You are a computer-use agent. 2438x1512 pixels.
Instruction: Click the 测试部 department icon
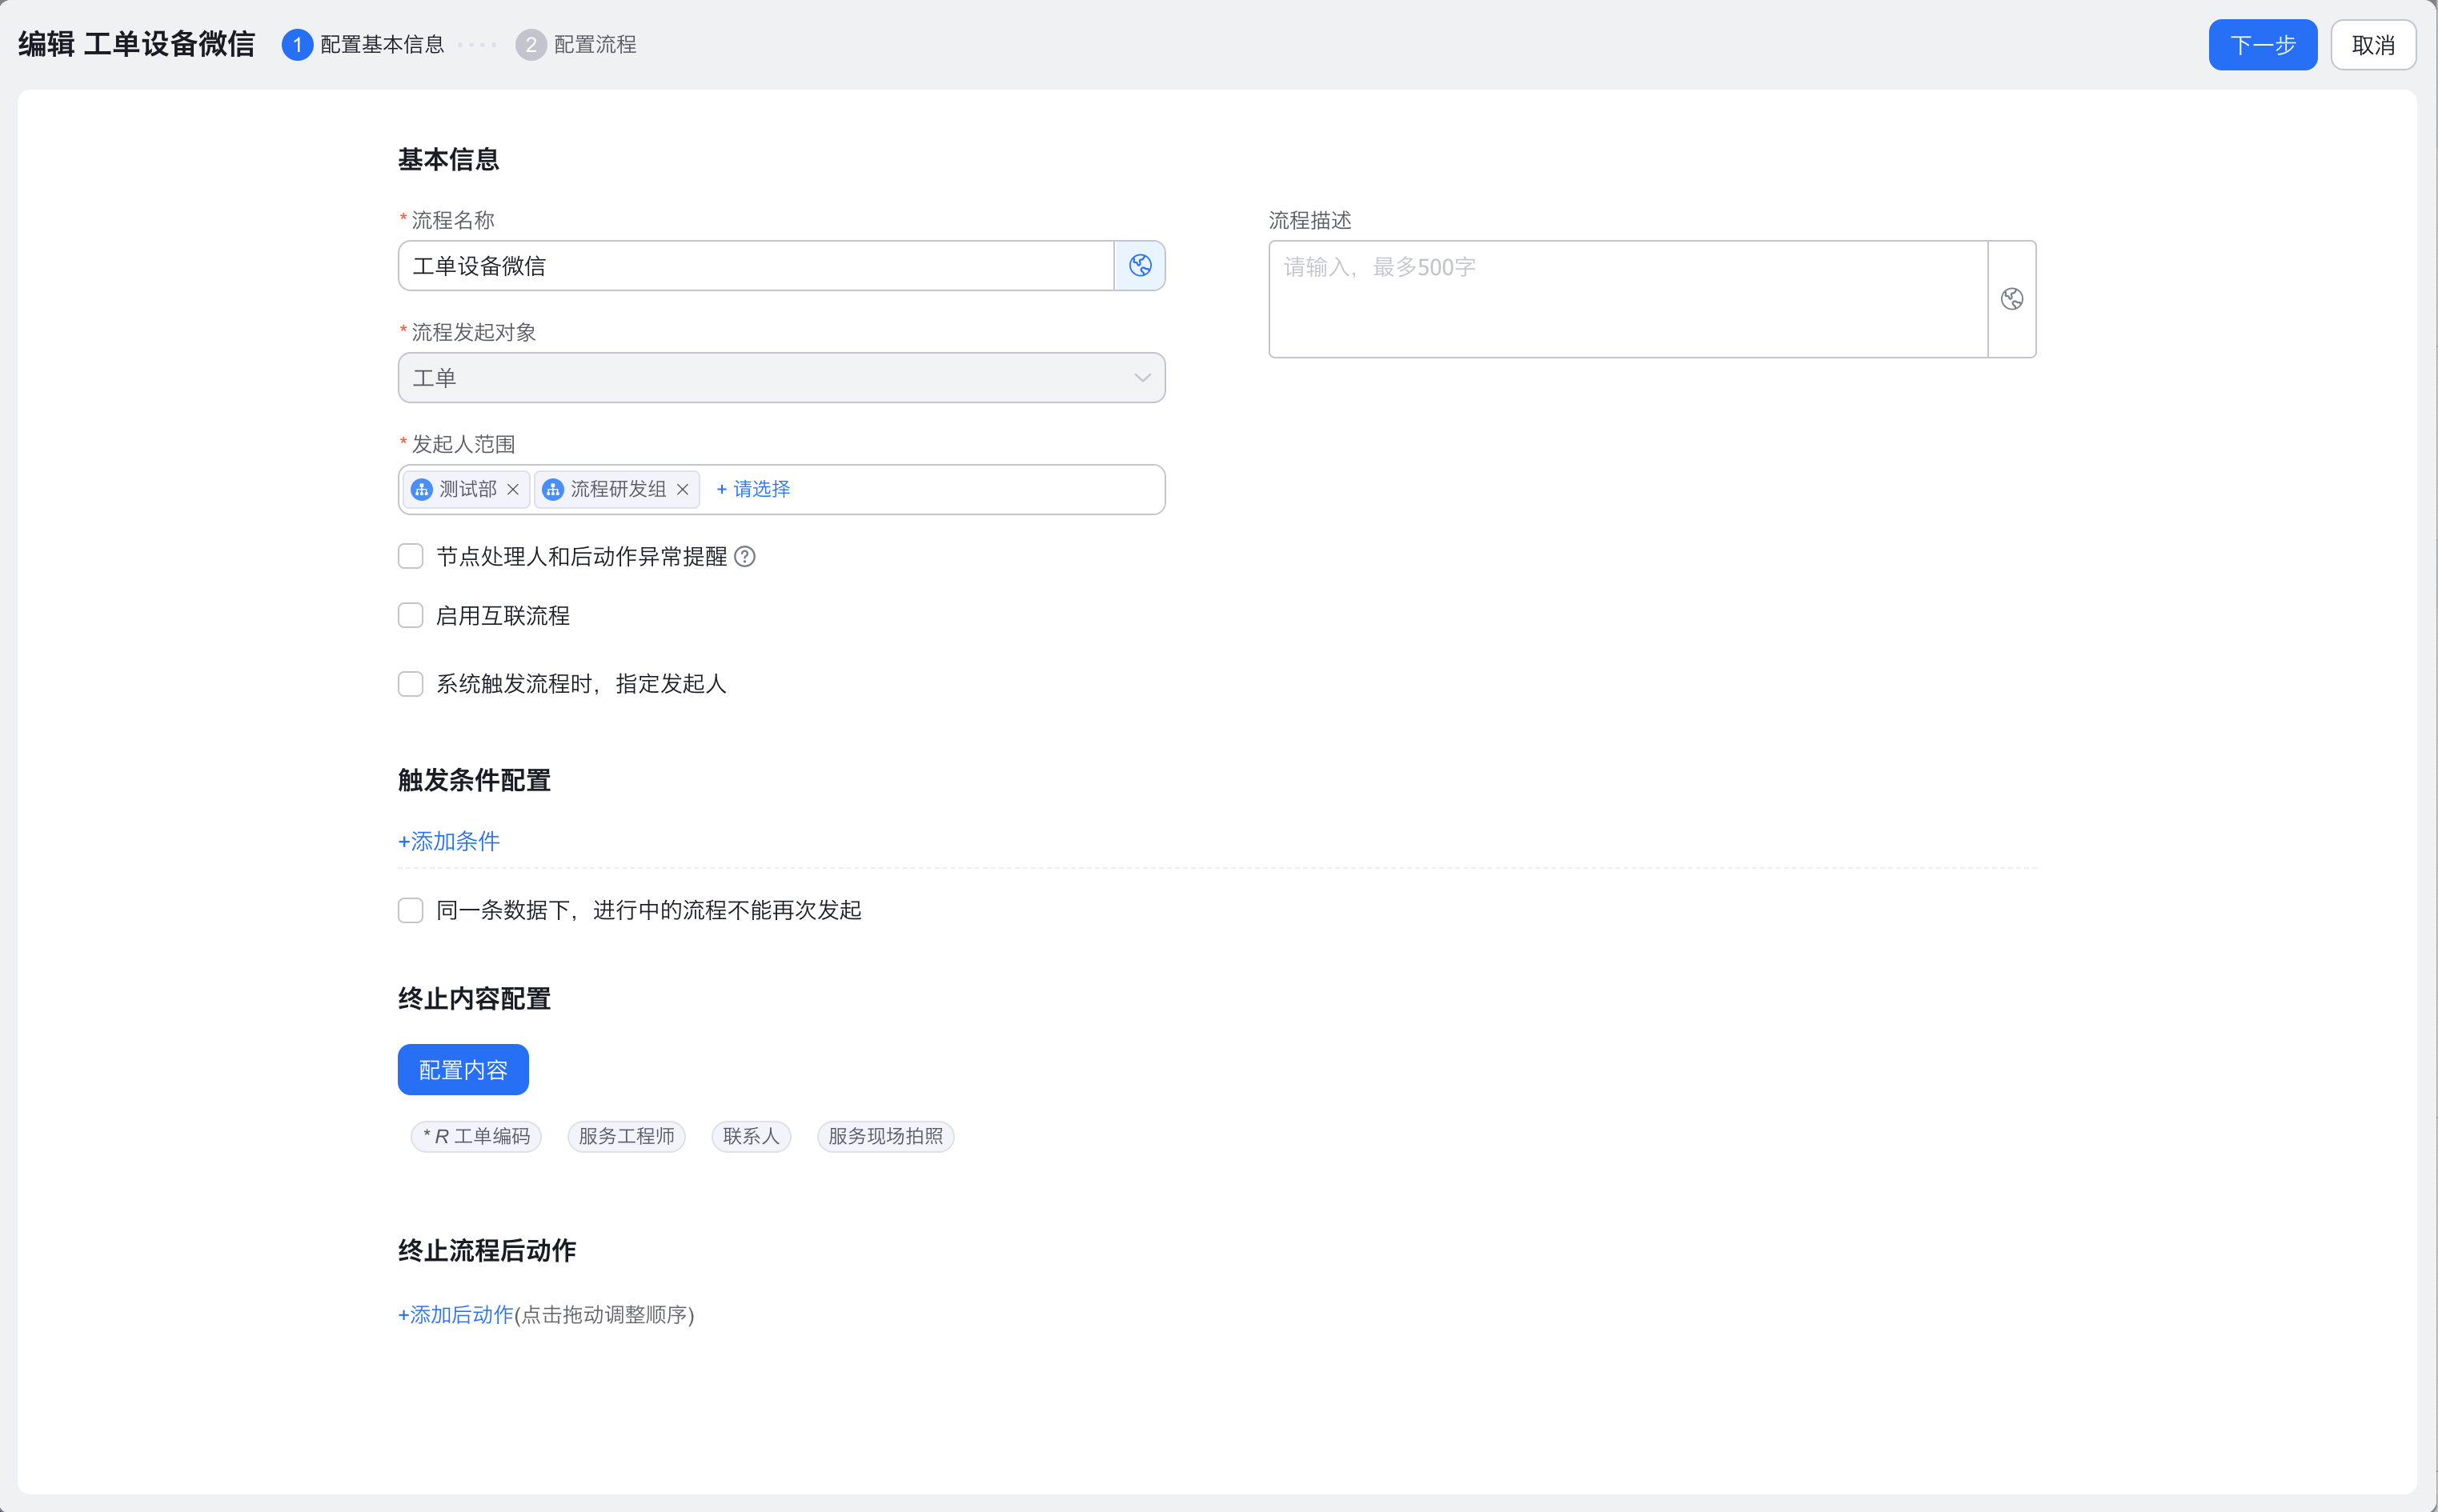coord(421,489)
